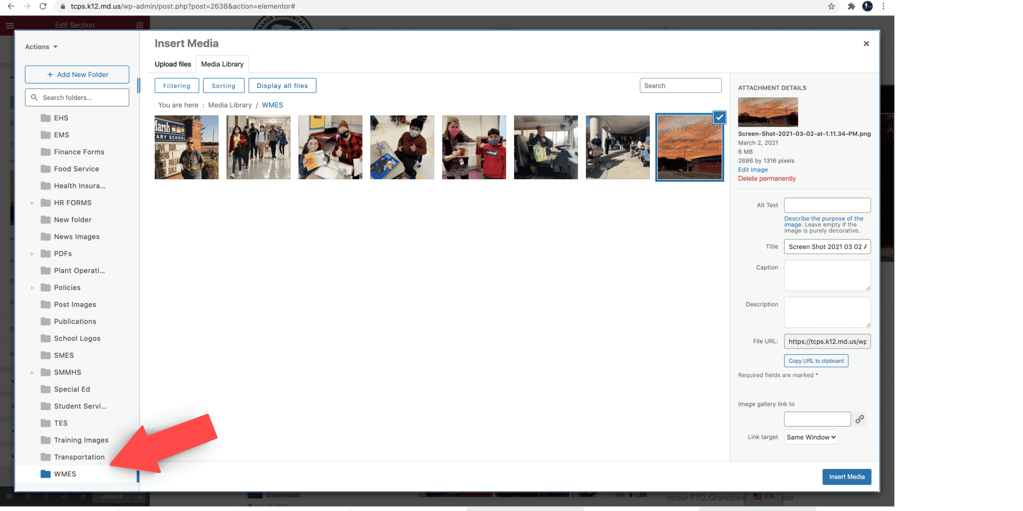This screenshot has width=1023, height=511.
Task: Open the Sorting options
Action: point(223,86)
